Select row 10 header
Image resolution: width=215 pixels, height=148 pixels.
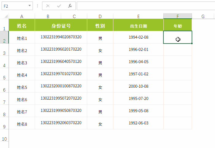(x=4, y=139)
